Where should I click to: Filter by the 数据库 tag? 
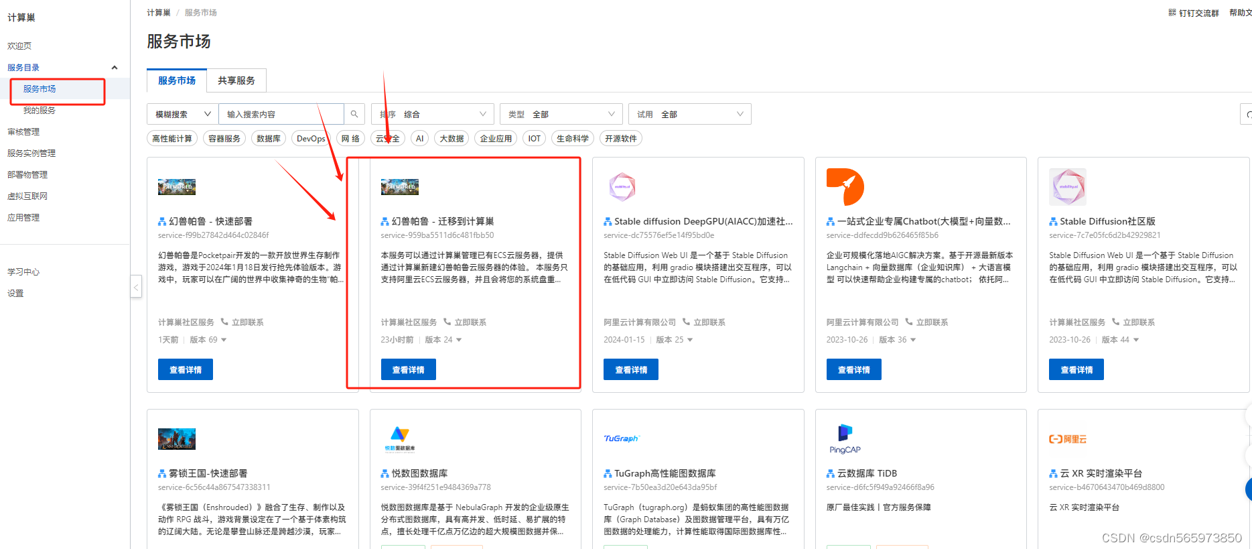pos(269,138)
